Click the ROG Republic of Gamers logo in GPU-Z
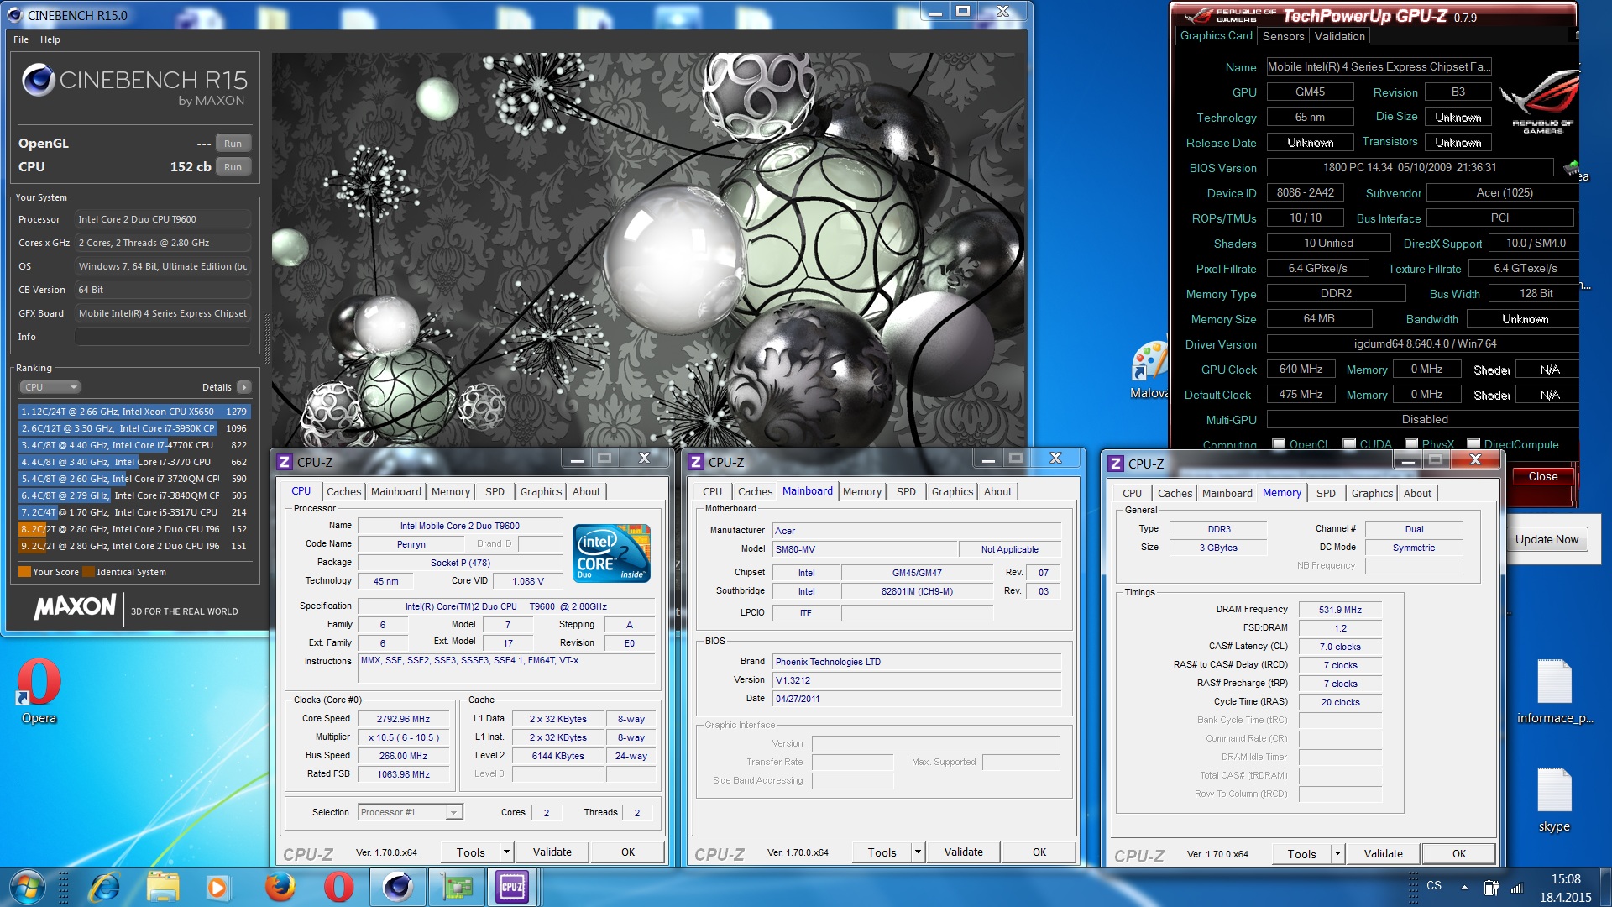The height and width of the screenshot is (907, 1612). [x=1541, y=102]
